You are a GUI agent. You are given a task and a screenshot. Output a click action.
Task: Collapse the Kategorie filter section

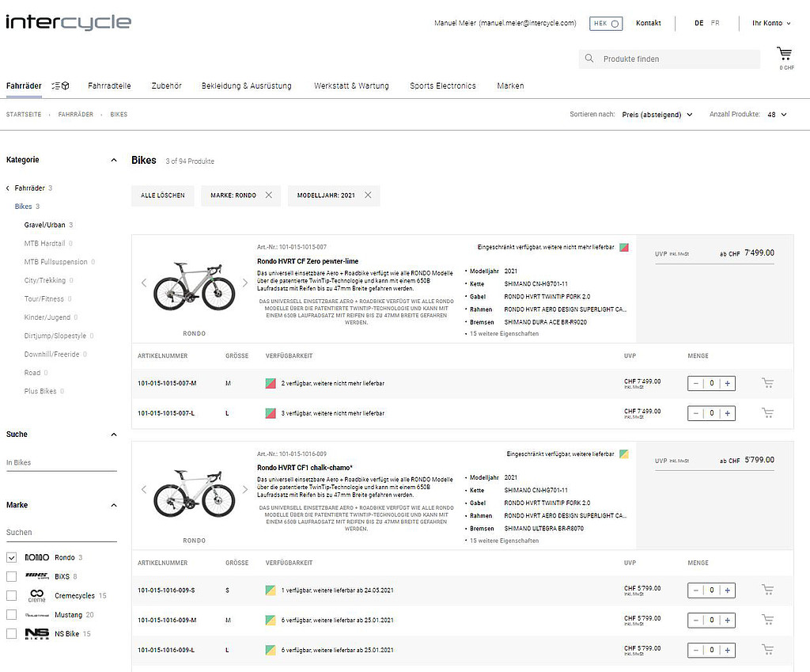[113, 160]
